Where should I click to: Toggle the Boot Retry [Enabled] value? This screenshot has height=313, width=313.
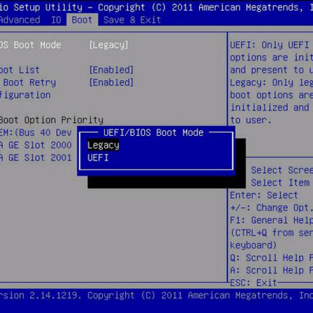(x=111, y=83)
